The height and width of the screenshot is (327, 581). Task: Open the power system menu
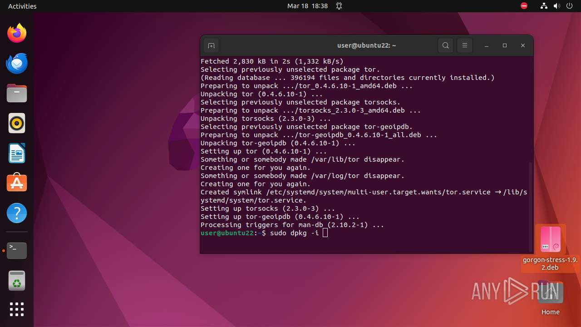pos(570,6)
